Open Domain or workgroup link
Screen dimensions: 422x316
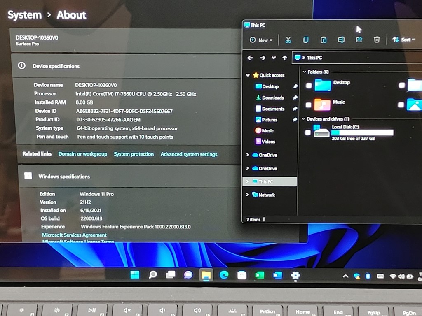(82, 154)
